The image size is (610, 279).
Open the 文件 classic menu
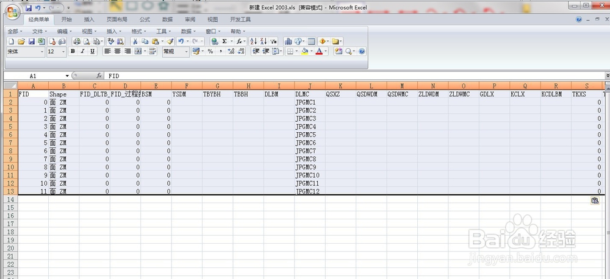point(39,32)
